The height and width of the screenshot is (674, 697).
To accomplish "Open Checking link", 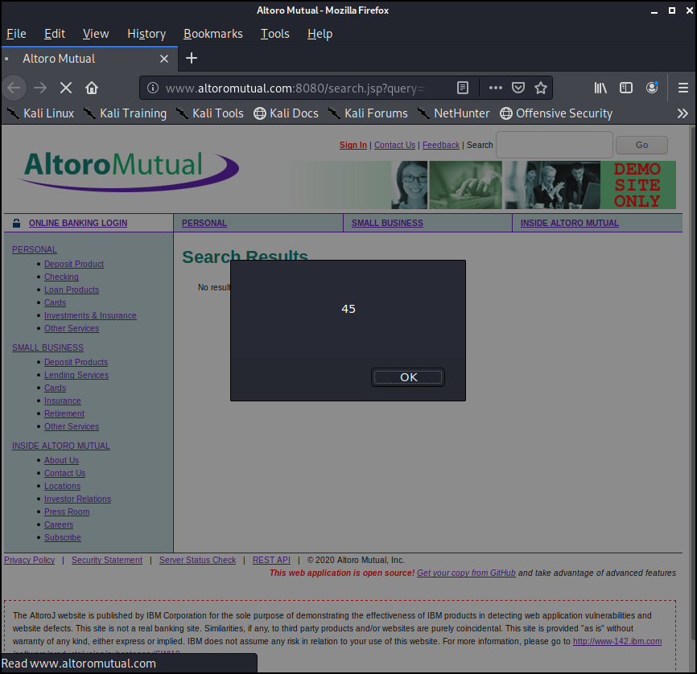I will [x=61, y=277].
